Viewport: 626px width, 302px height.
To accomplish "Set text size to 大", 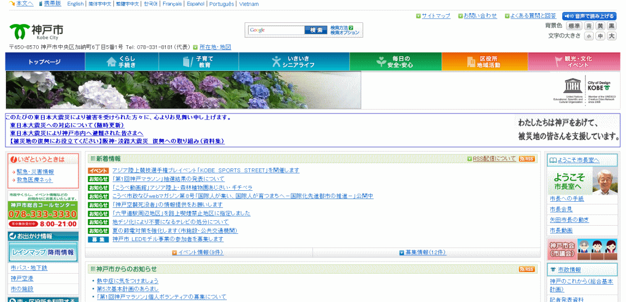I will coord(612,37).
